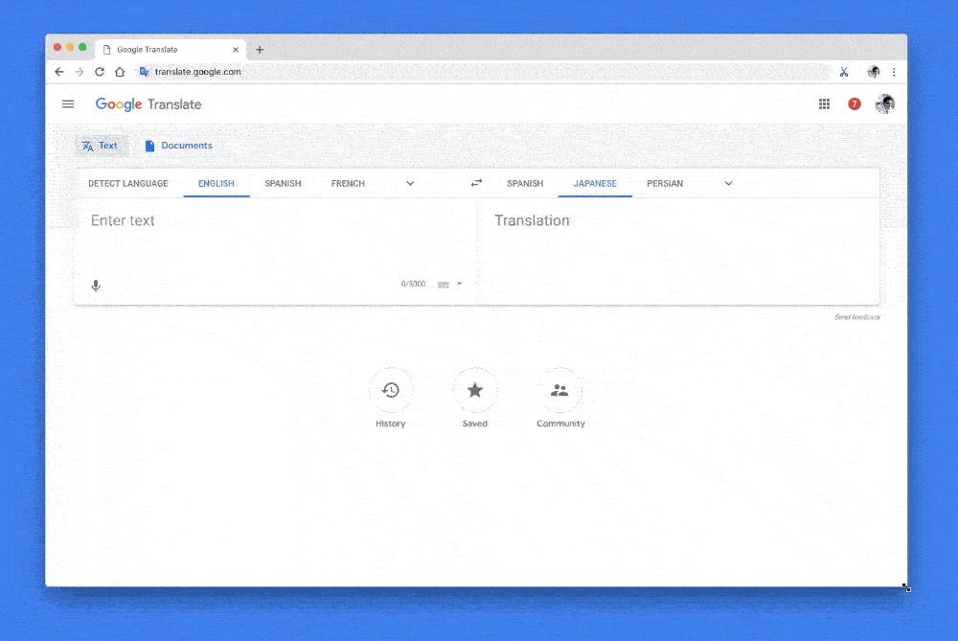This screenshot has height=641, width=958.
Task: Open the Google apps grid
Action: pos(824,103)
